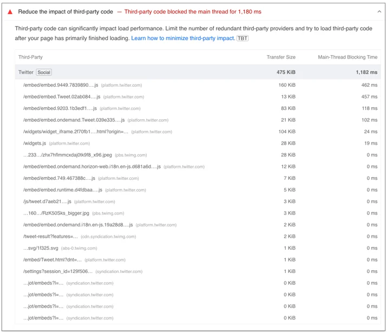Open /embed/embed.9449.7839890….js URL
The height and width of the screenshot is (332, 387).
coord(61,85)
